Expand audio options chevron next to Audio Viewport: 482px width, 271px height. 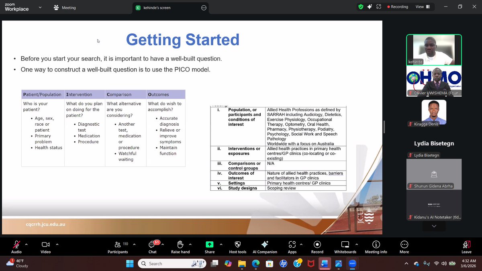tap(27, 244)
